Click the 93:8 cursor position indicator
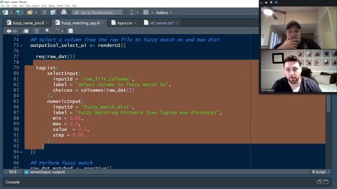This screenshot has height=189, width=337. [x=13, y=172]
